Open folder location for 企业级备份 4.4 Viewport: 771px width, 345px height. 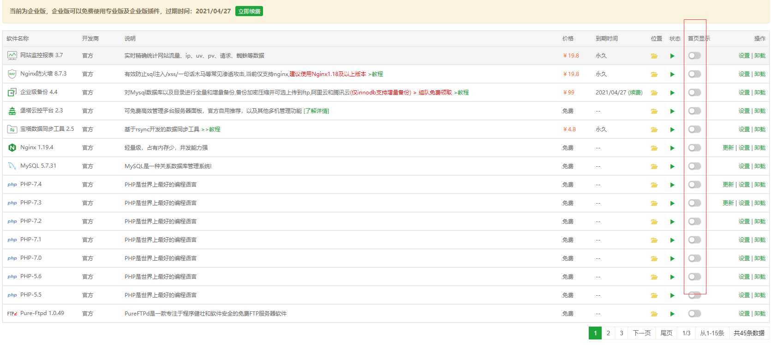(x=654, y=93)
